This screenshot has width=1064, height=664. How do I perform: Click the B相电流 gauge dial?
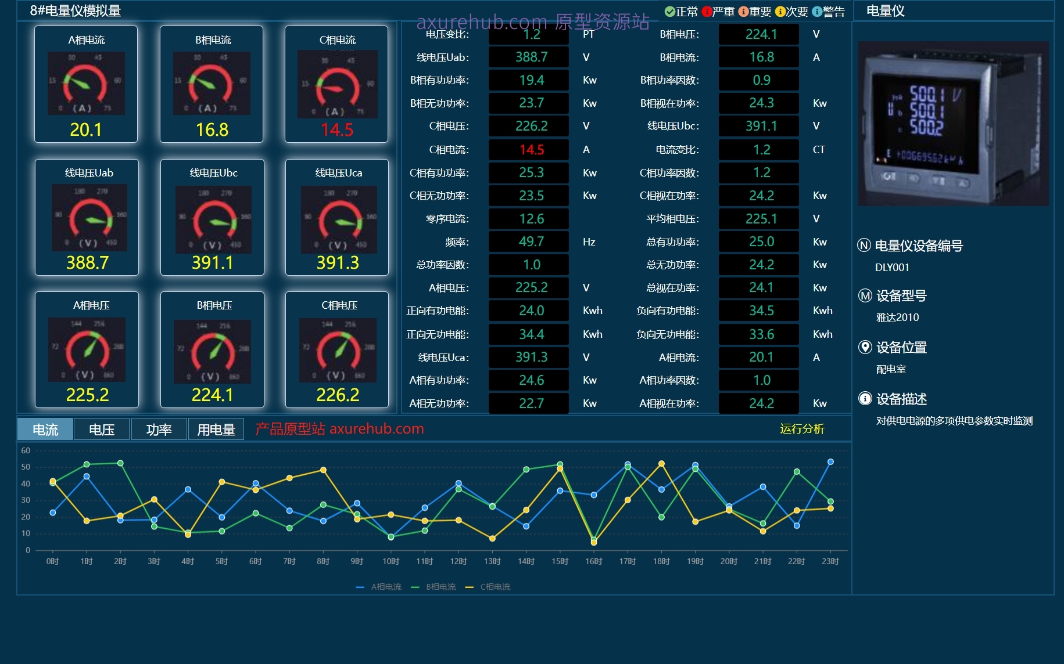click(x=212, y=83)
